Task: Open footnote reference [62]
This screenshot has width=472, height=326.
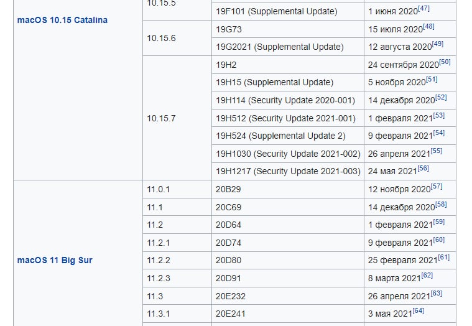Action: (427, 275)
